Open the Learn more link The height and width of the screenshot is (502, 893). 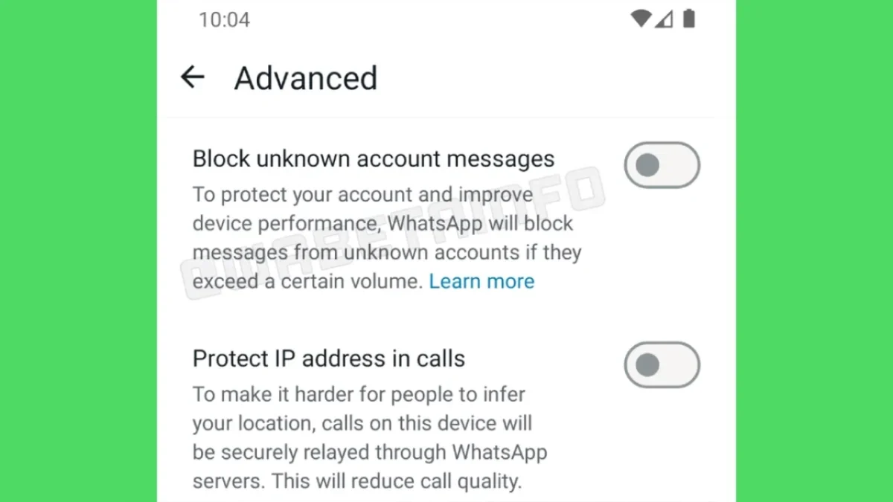click(x=481, y=281)
